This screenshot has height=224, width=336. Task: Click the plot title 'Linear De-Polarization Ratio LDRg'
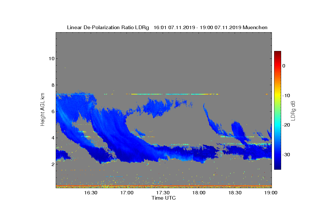[108, 27]
